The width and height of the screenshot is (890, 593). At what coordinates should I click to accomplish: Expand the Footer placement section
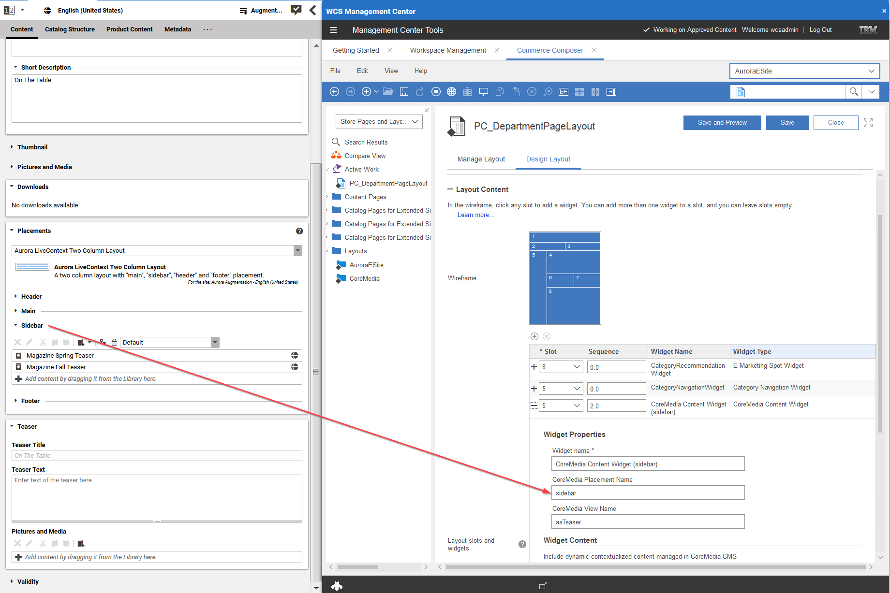pyautogui.click(x=16, y=401)
